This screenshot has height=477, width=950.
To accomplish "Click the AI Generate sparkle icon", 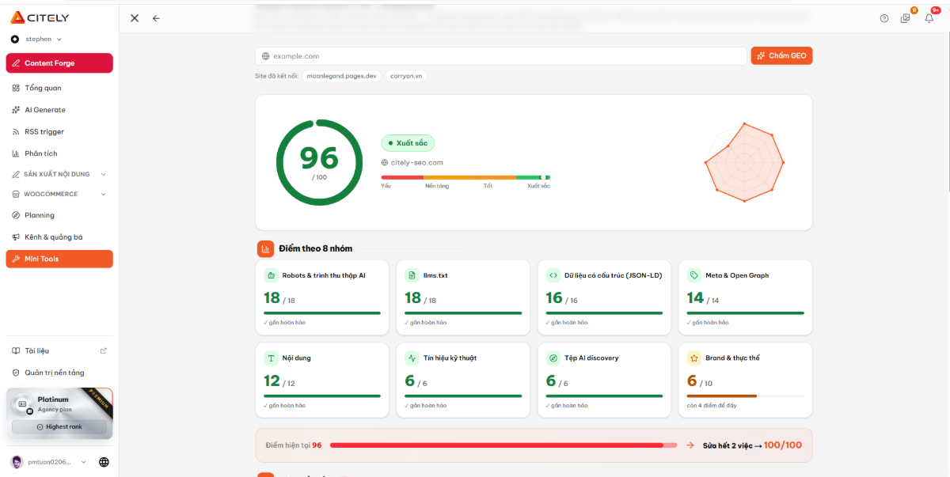I will 16,110.
